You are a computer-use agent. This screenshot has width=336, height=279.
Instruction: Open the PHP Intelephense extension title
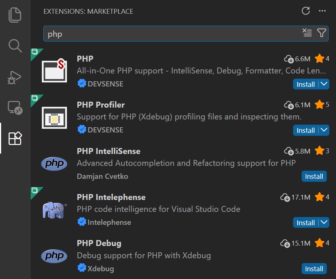[x=111, y=197]
